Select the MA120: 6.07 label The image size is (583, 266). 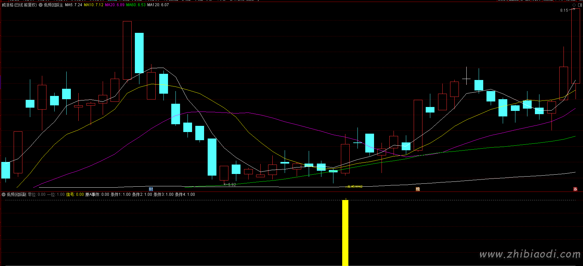[x=158, y=5]
